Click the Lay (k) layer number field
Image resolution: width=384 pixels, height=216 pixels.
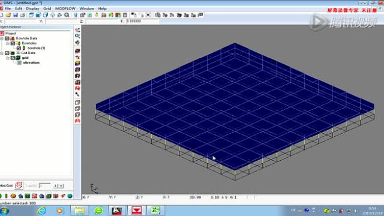tap(44, 186)
